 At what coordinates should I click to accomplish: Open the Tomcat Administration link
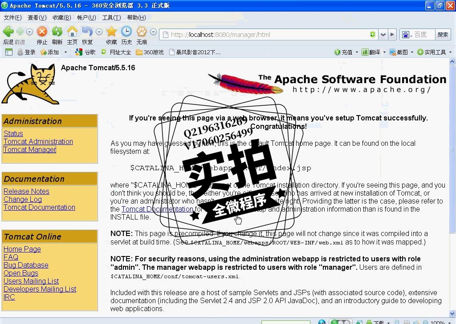[38, 141]
